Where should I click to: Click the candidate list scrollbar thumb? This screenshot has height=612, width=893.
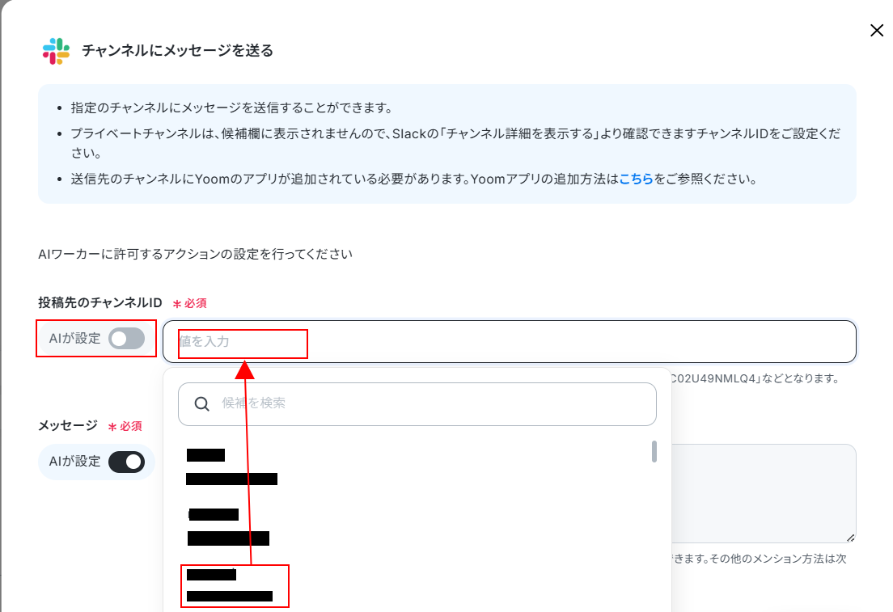coord(654,451)
